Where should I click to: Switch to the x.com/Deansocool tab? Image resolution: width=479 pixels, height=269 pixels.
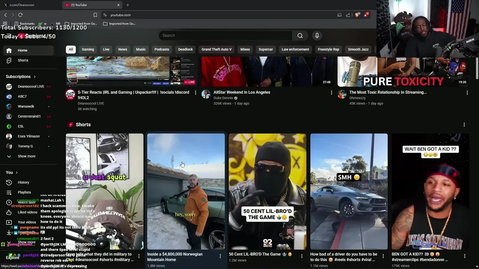click(x=29, y=5)
